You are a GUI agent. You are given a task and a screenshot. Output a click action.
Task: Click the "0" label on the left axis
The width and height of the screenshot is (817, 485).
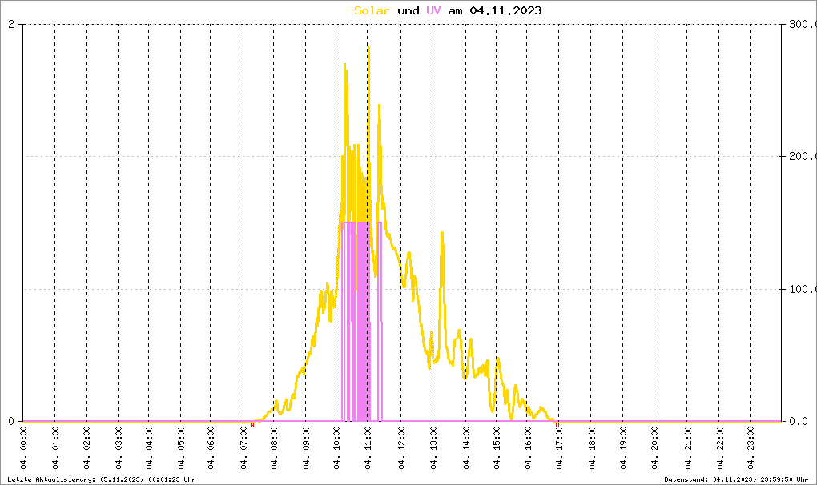tap(11, 421)
